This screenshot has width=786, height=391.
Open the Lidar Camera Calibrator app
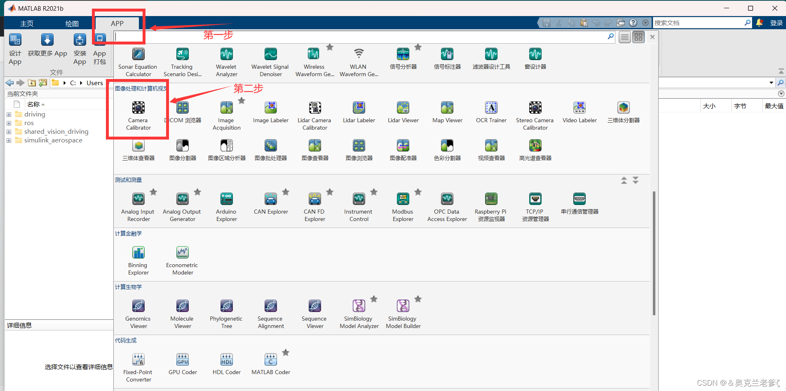point(314,116)
